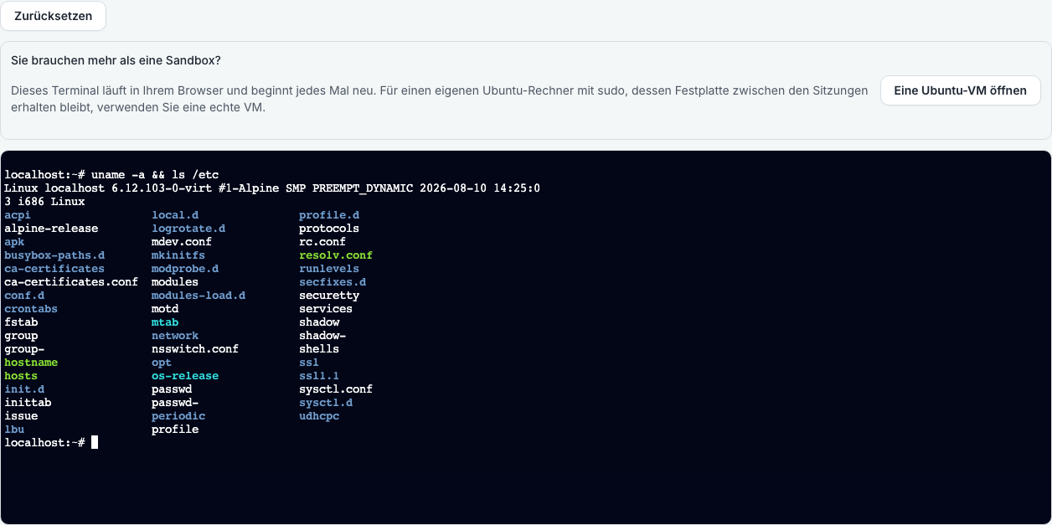Click the 'uname -a && ls /etc' command text
1052x525 pixels.
tap(155, 175)
